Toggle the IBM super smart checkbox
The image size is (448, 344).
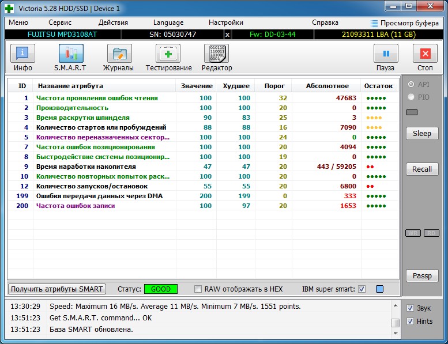[362, 289]
